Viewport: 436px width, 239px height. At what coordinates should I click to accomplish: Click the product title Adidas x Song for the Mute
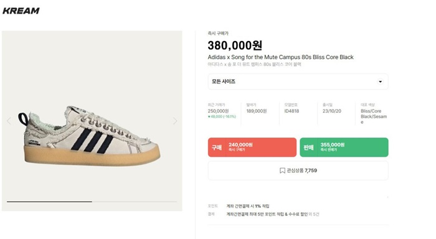click(x=280, y=57)
